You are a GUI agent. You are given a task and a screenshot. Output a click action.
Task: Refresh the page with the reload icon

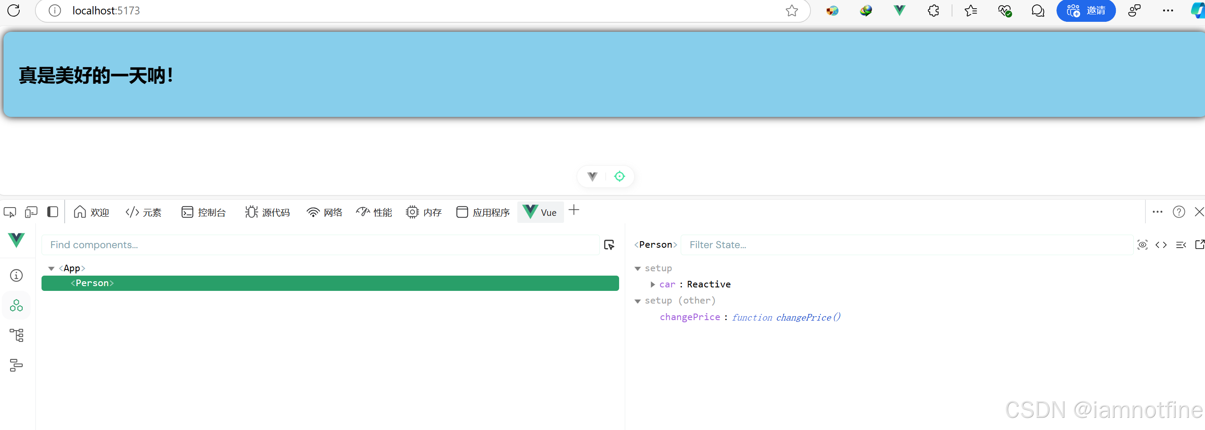click(14, 10)
